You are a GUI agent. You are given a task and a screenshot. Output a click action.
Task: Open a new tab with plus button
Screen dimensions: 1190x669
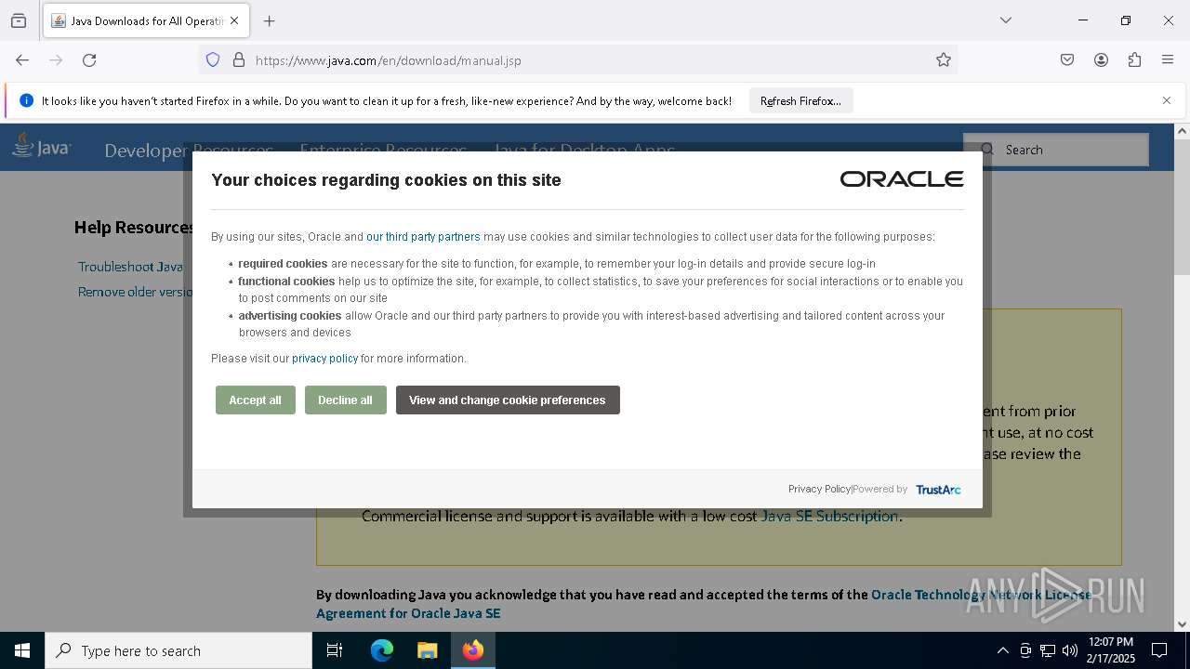coord(270,20)
